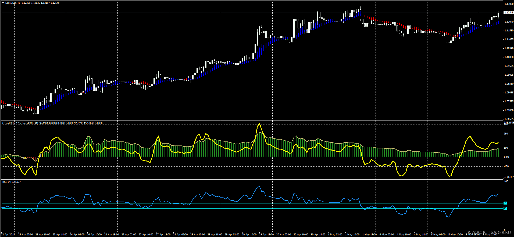
Task: Click the -100 level on the CCI scale
Action: pos(506,166)
